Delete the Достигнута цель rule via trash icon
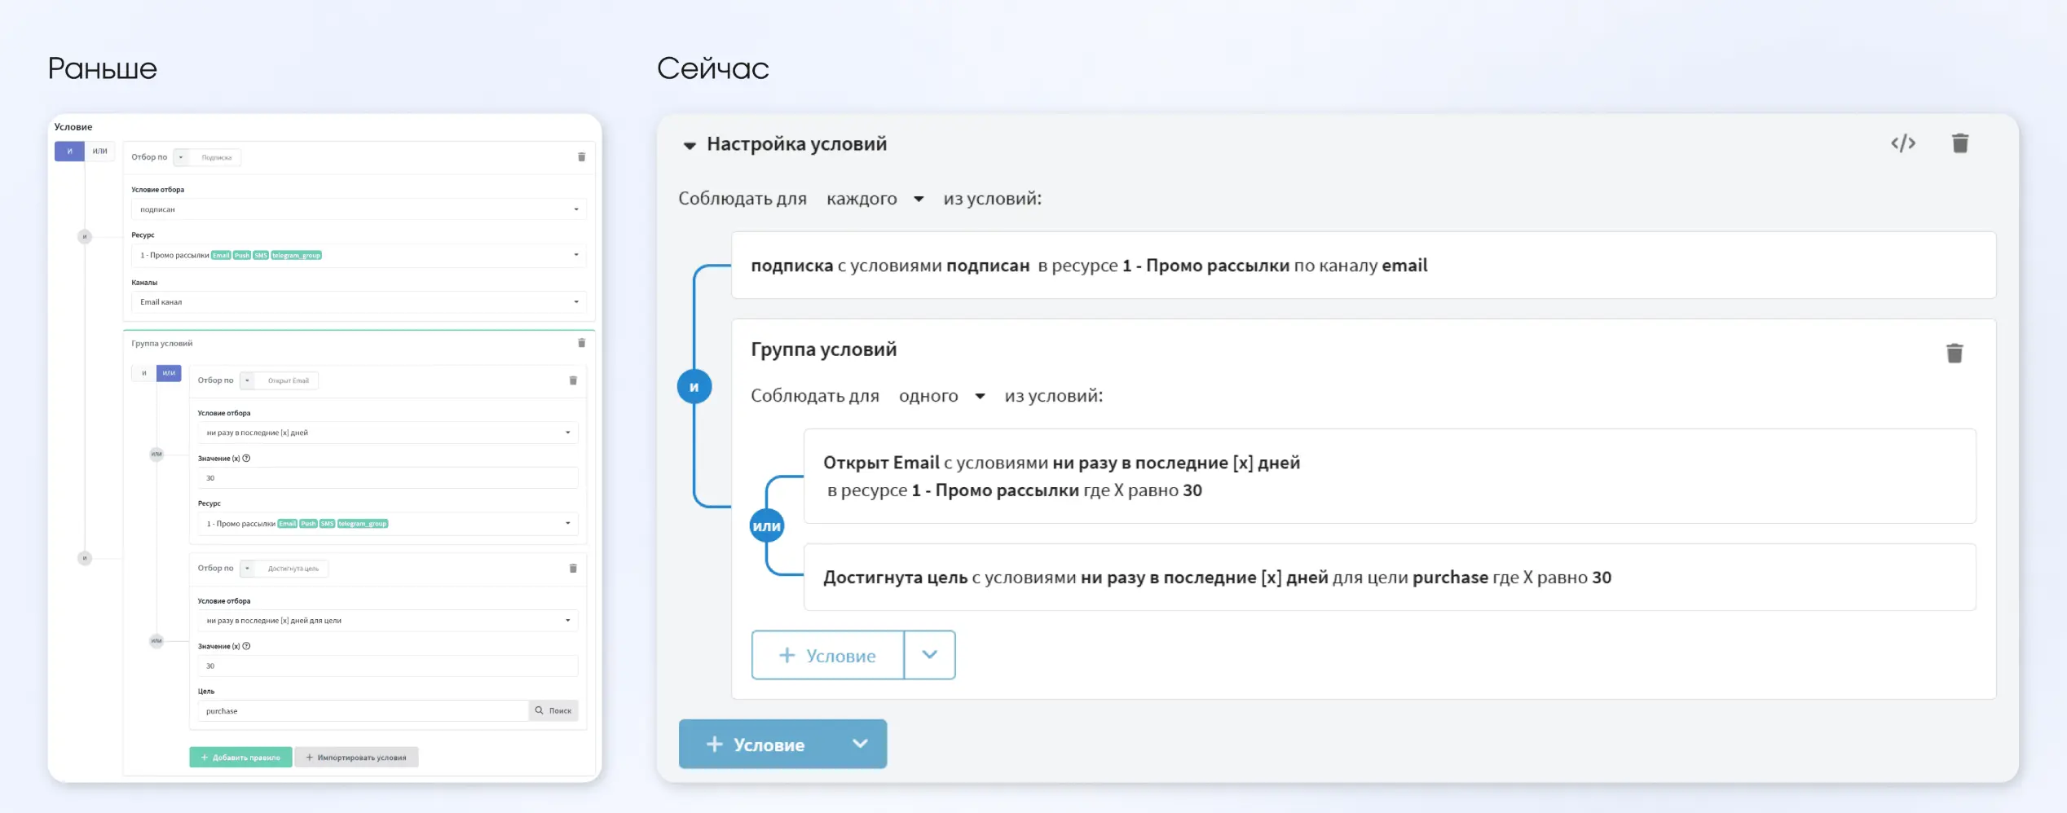Image resolution: width=2067 pixels, height=813 pixels. pyautogui.click(x=573, y=569)
